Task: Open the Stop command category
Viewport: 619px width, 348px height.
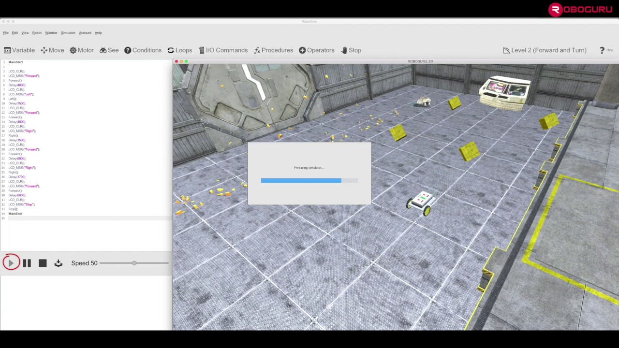Action: (351, 50)
